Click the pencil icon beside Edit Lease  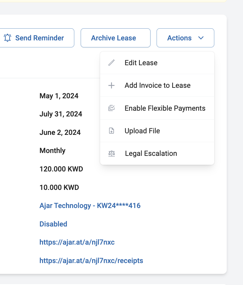pyautogui.click(x=112, y=63)
